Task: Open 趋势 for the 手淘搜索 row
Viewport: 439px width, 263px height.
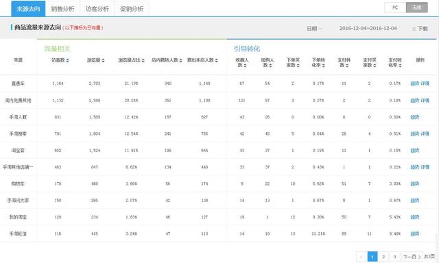Action: (x=414, y=134)
